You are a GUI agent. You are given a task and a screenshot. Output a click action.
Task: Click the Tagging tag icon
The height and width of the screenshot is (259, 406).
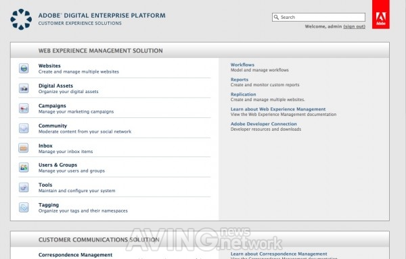[24, 208]
